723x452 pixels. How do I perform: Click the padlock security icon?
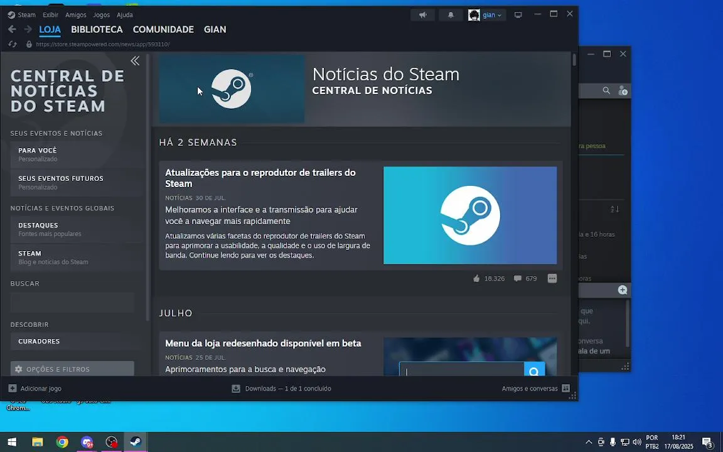pos(29,45)
